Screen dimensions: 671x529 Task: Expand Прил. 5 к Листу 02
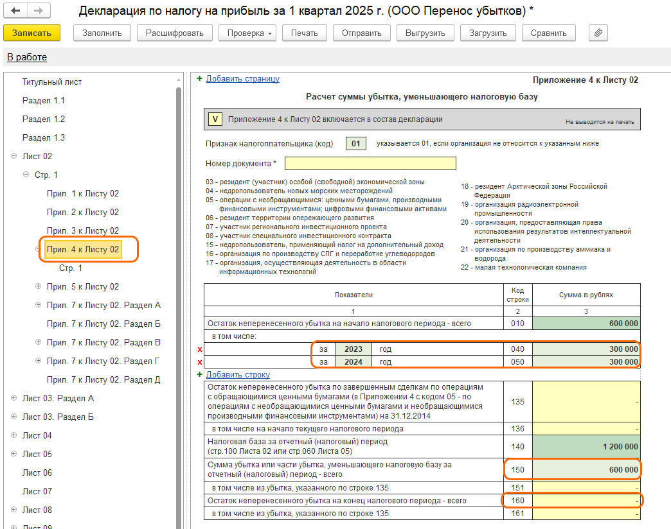[x=39, y=286]
